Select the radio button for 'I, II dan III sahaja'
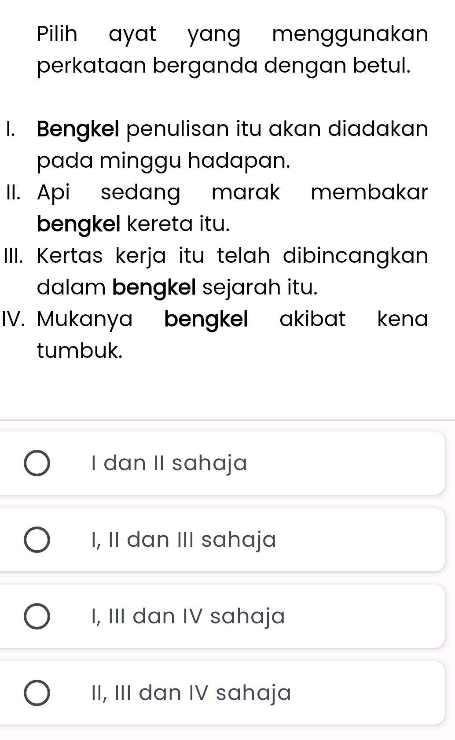The image size is (455, 740). coord(38,538)
